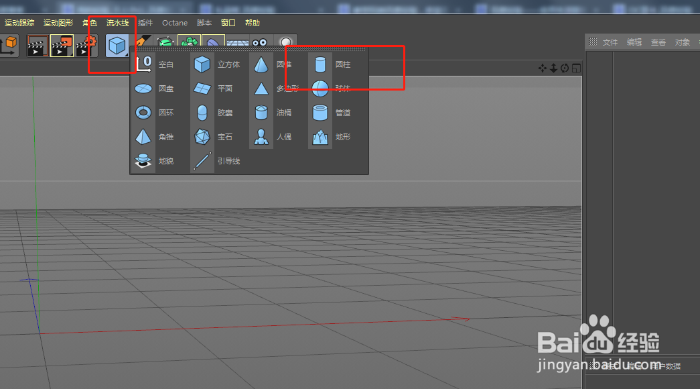Click the render to picture viewer icon
The width and height of the screenshot is (700, 389).
coord(62,46)
